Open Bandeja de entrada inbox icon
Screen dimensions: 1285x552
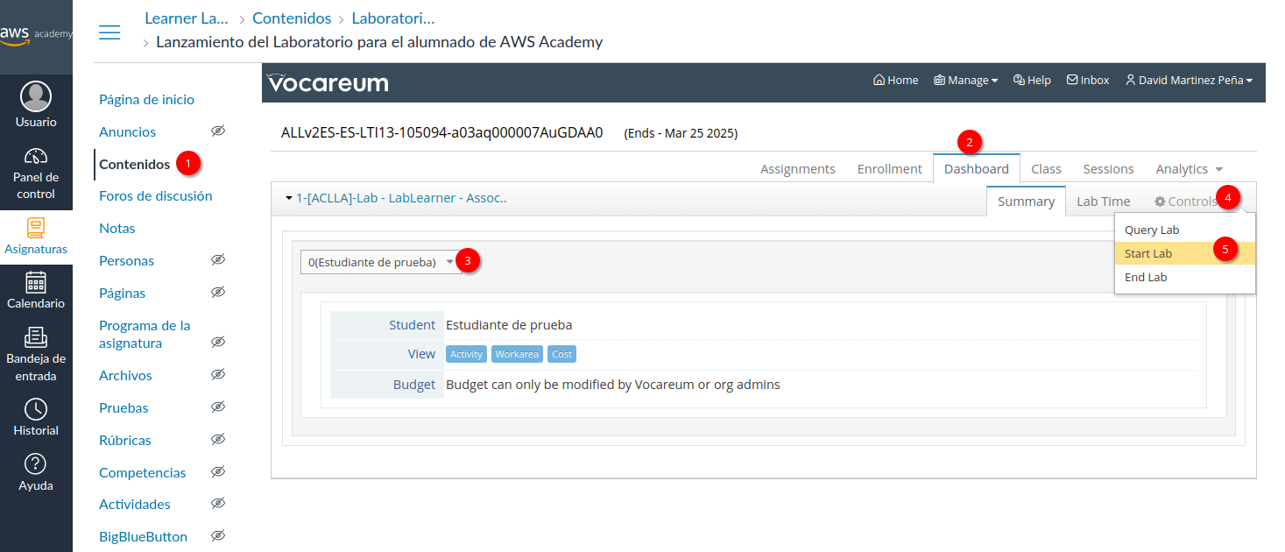point(36,336)
